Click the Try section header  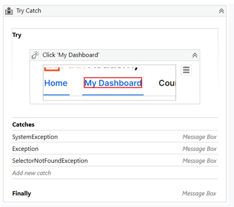(x=16, y=35)
